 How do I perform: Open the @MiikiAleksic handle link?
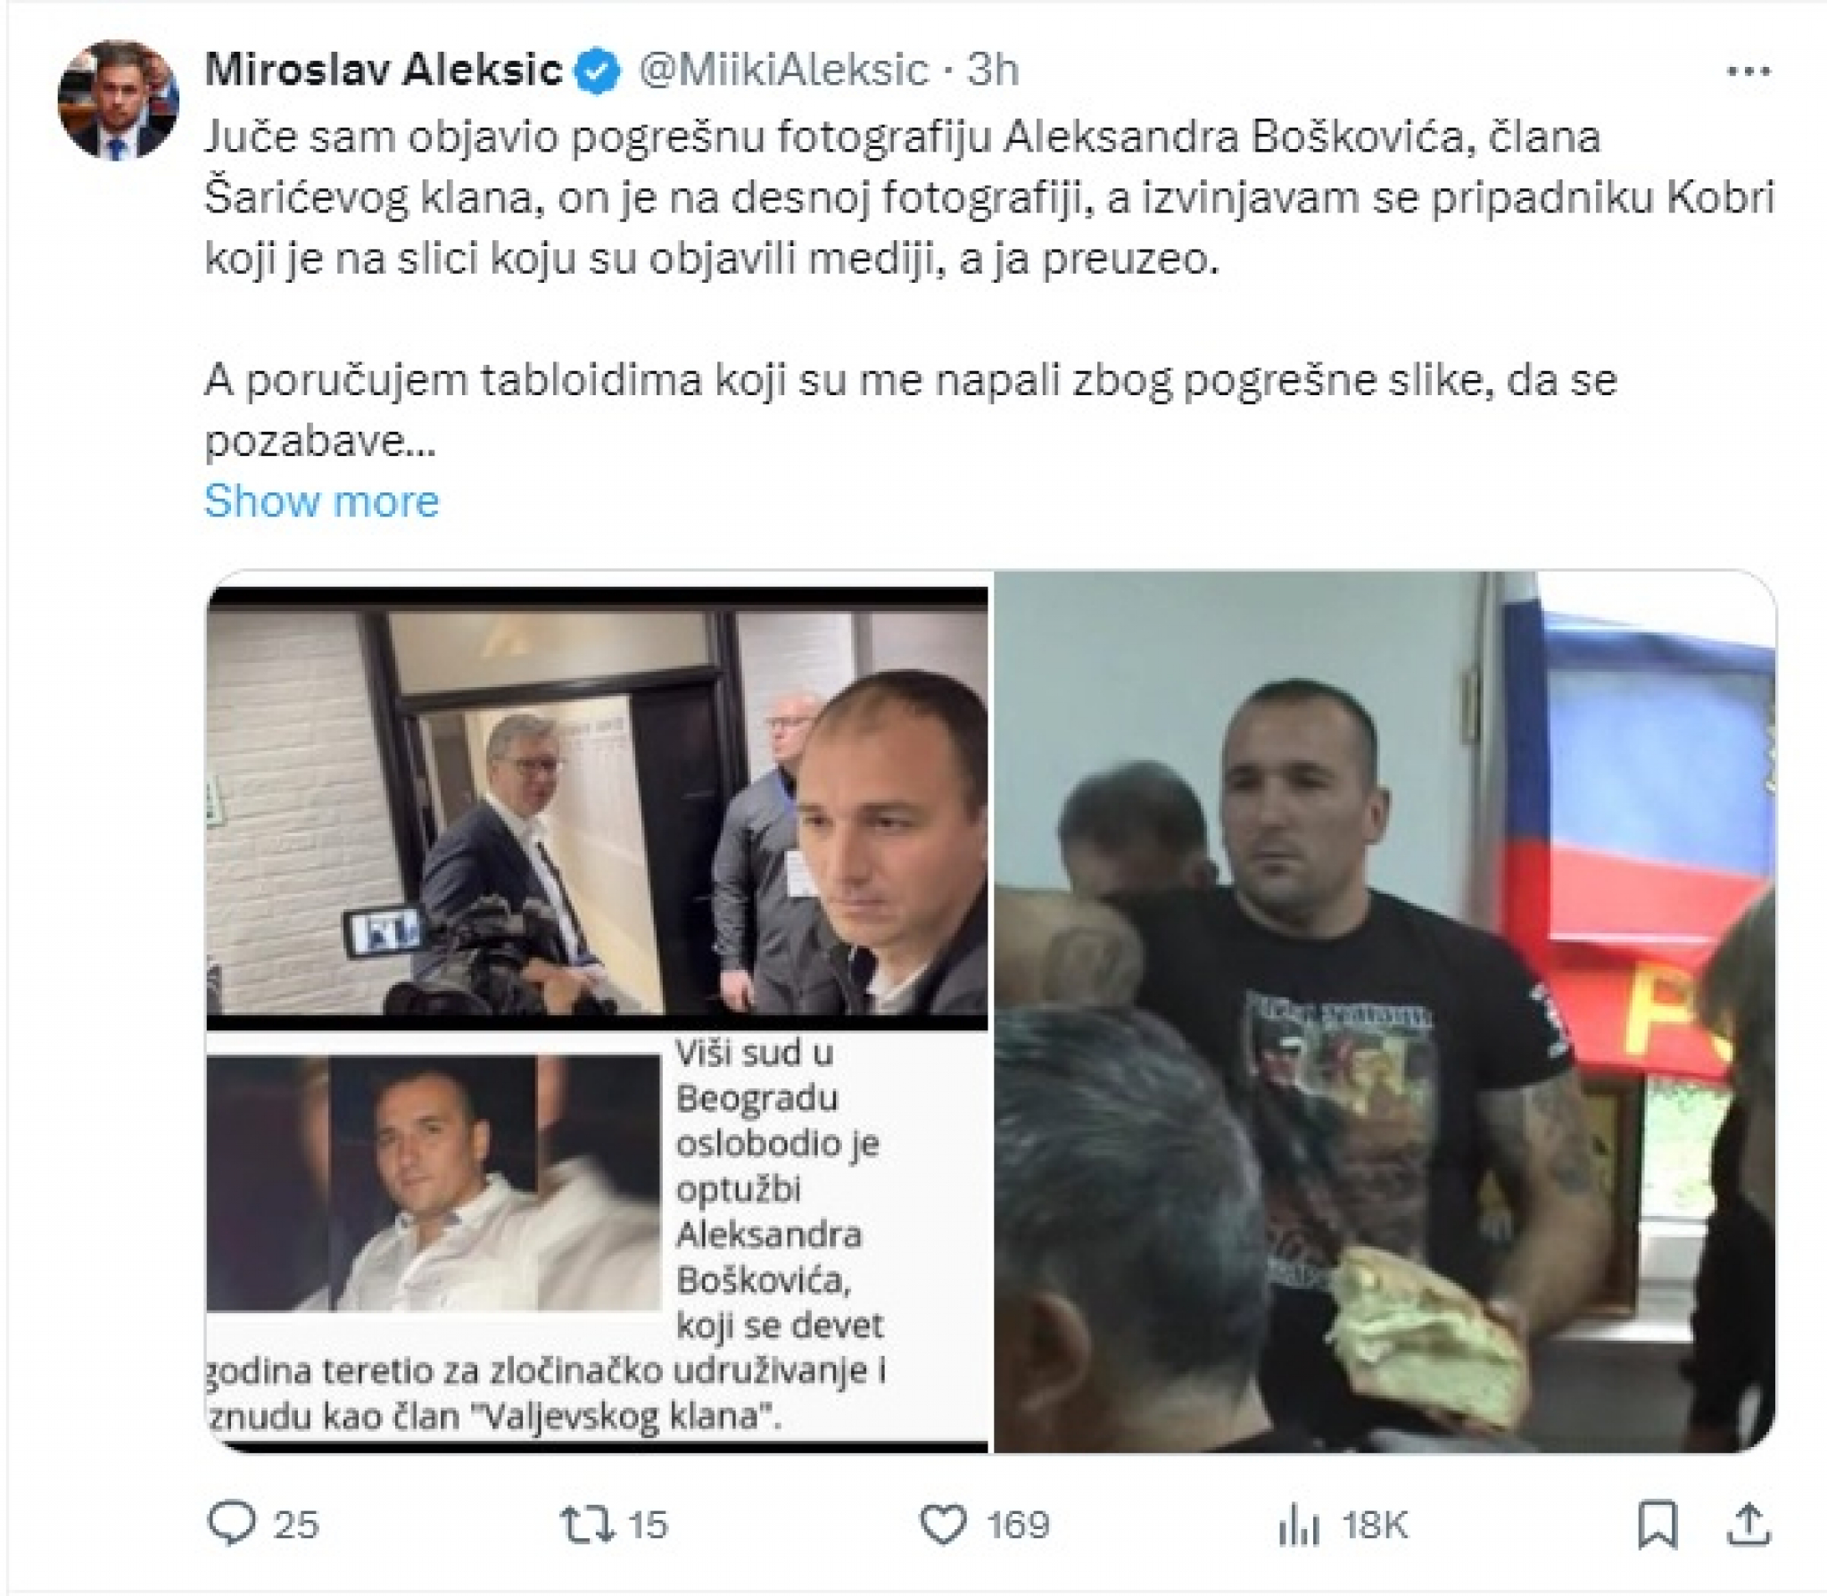[x=785, y=70]
